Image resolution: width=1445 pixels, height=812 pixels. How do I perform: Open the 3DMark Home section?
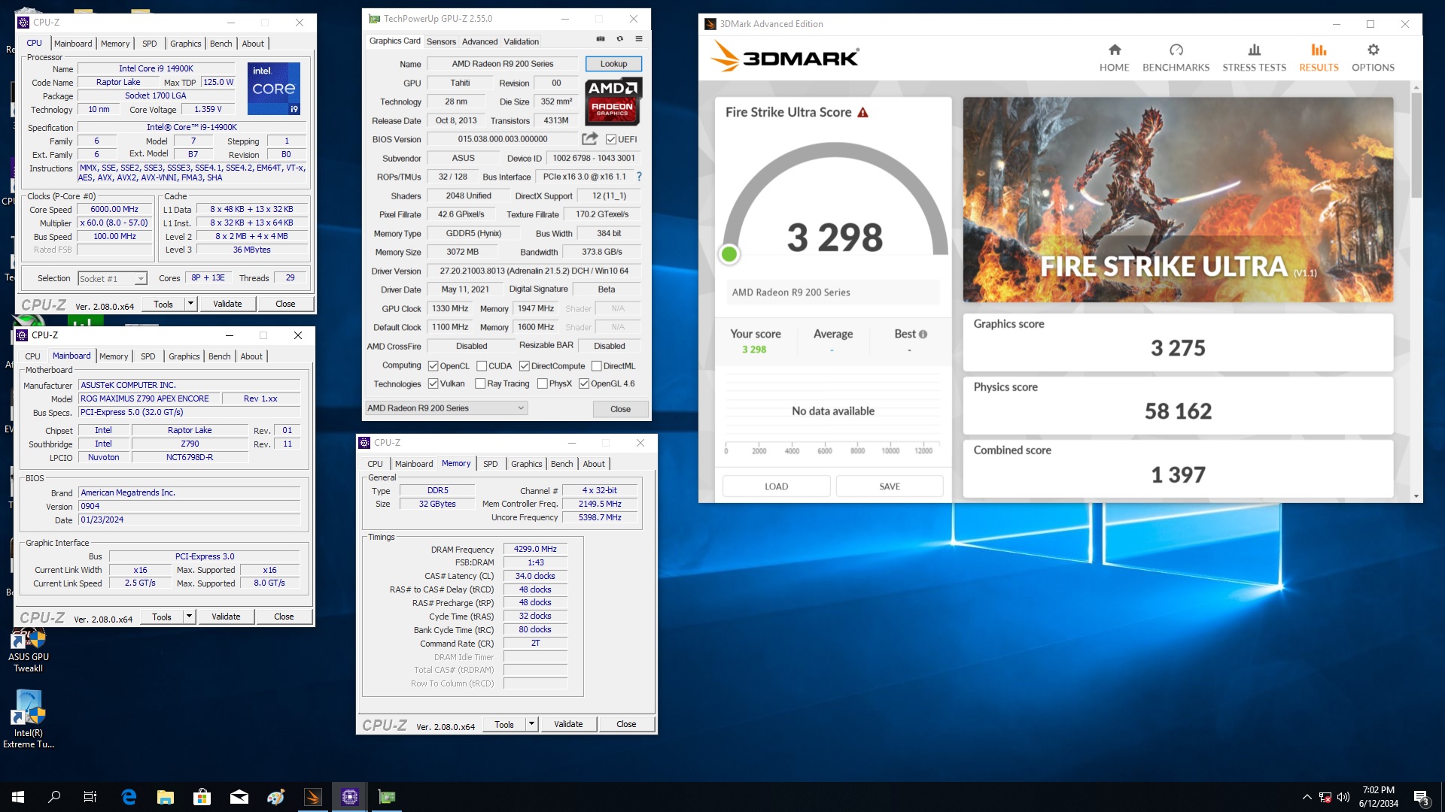[1114, 58]
